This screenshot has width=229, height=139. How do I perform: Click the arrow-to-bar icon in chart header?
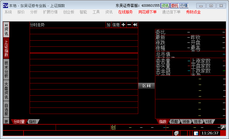(135, 25)
